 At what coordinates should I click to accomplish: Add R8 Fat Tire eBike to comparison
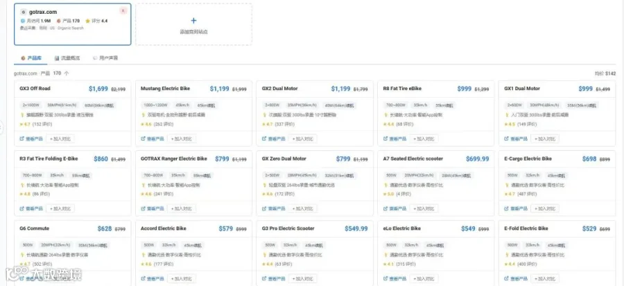[424, 138]
